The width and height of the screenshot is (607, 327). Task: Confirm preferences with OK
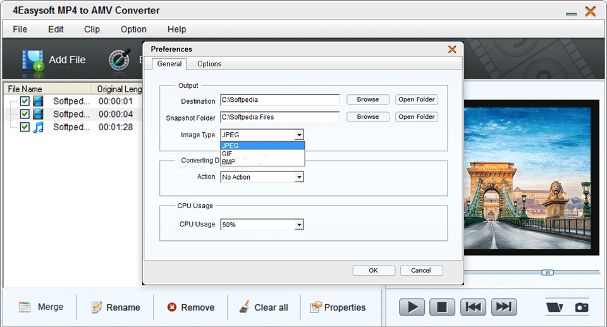click(374, 271)
